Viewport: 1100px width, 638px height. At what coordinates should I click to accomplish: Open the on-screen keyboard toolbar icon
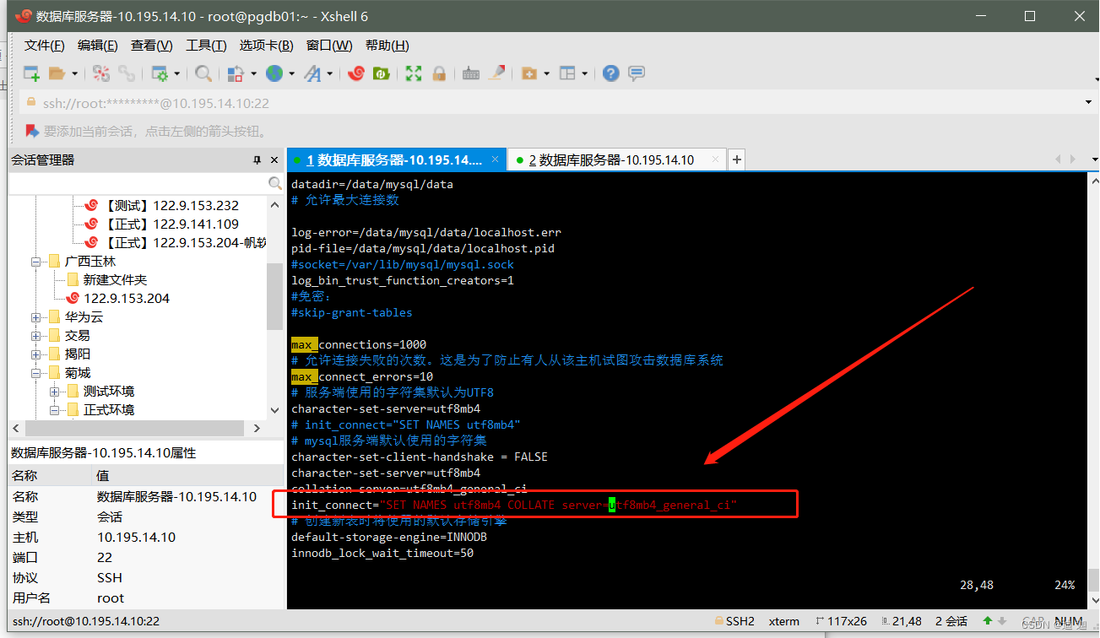click(x=470, y=73)
